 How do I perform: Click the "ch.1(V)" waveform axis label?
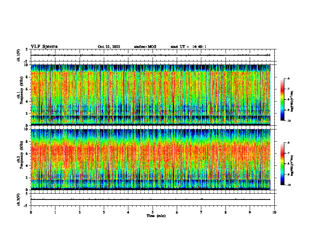[x=18, y=55]
